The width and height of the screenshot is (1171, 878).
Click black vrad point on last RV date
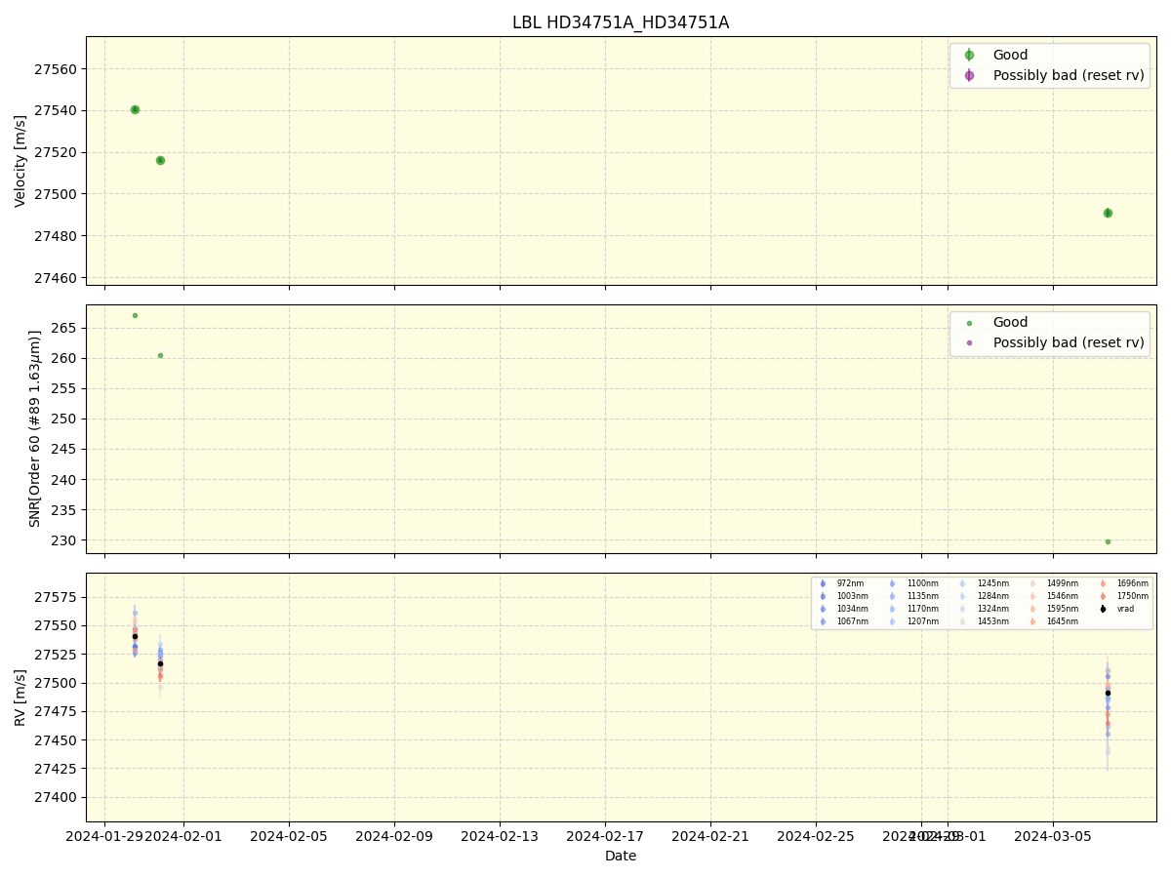1108,693
